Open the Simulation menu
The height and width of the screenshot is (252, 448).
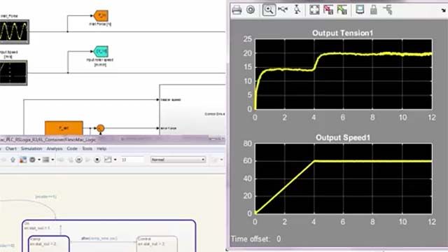point(31,148)
